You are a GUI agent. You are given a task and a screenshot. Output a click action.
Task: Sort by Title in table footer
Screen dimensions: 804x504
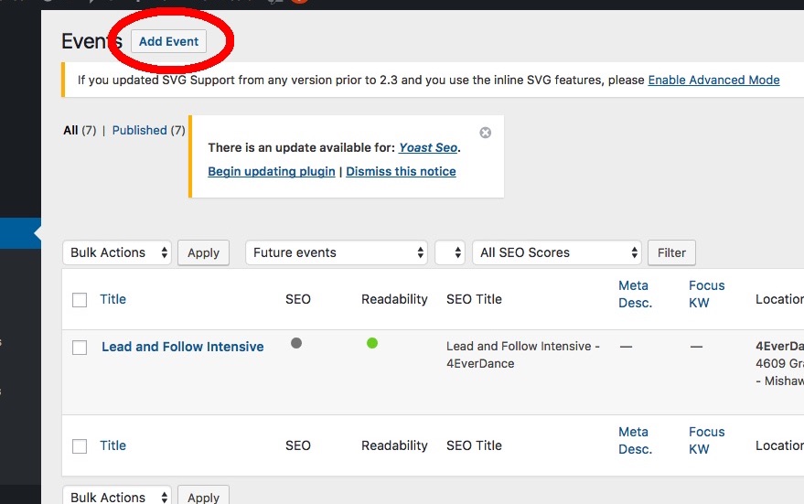[x=113, y=445]
